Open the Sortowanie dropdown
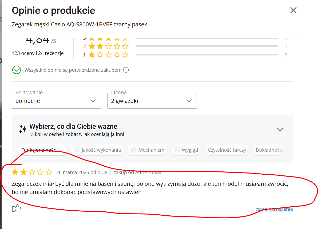Screen dimensions: 318x229 pyautogui.click(x=56, y=101)
